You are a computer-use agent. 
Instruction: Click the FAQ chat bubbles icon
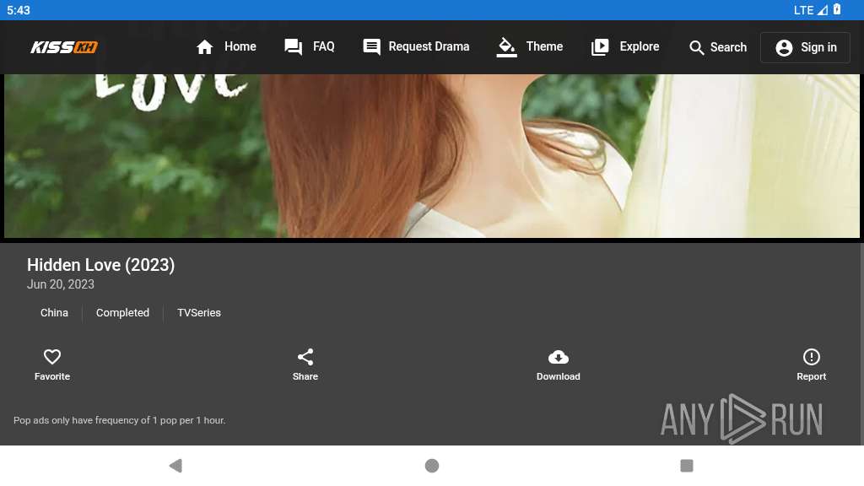point(293,47)
